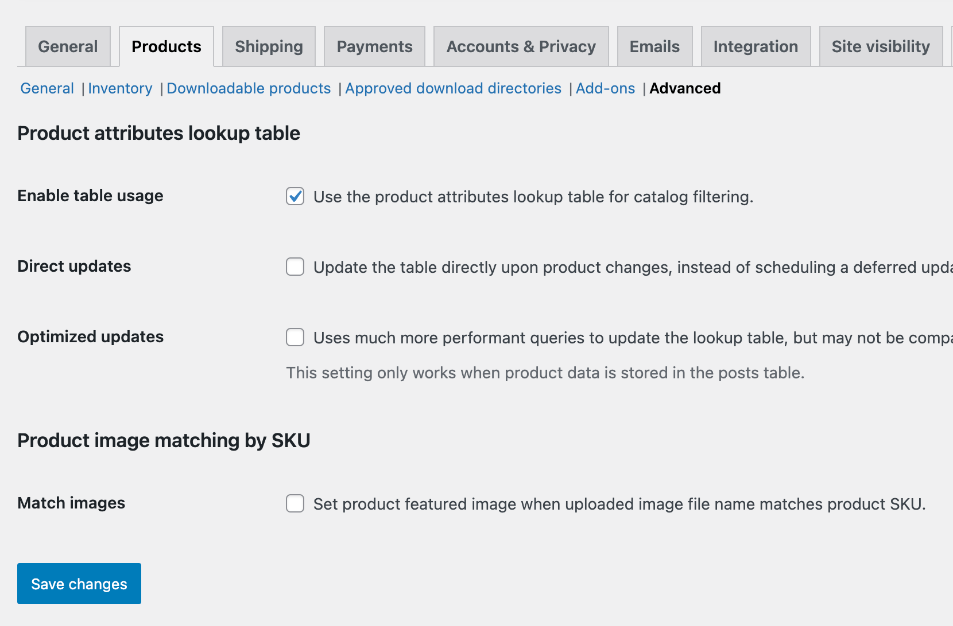Screen dimensions: 953x626
Task: Open the Inventory section link
Action: click(120, 88)
